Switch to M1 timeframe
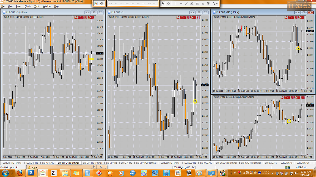Viewport: 316px width, 177px height. (110, 3)
